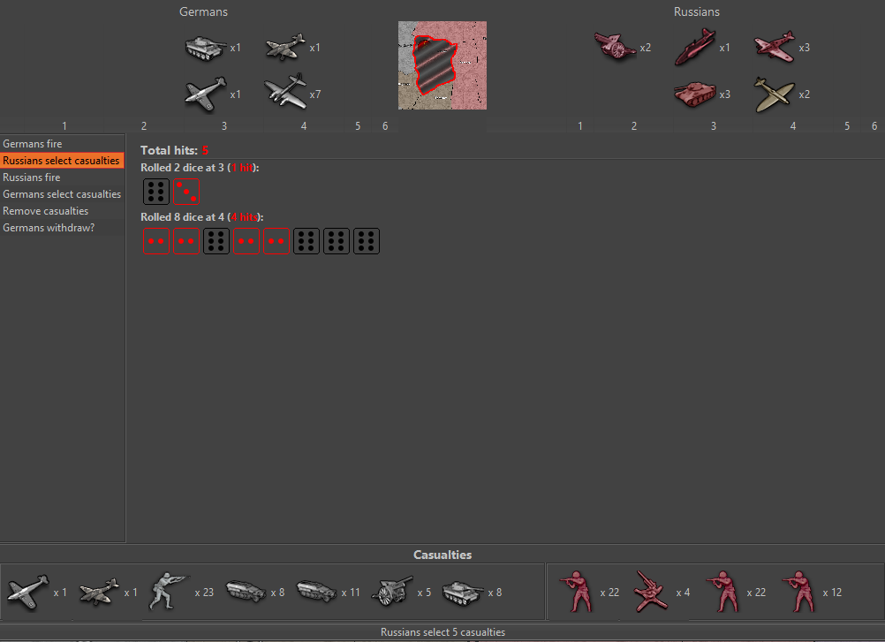The height and width of the screenshot is (642, 885).
Task: Click the German bomber x7 icon
Action: click(x=286, y=93)
